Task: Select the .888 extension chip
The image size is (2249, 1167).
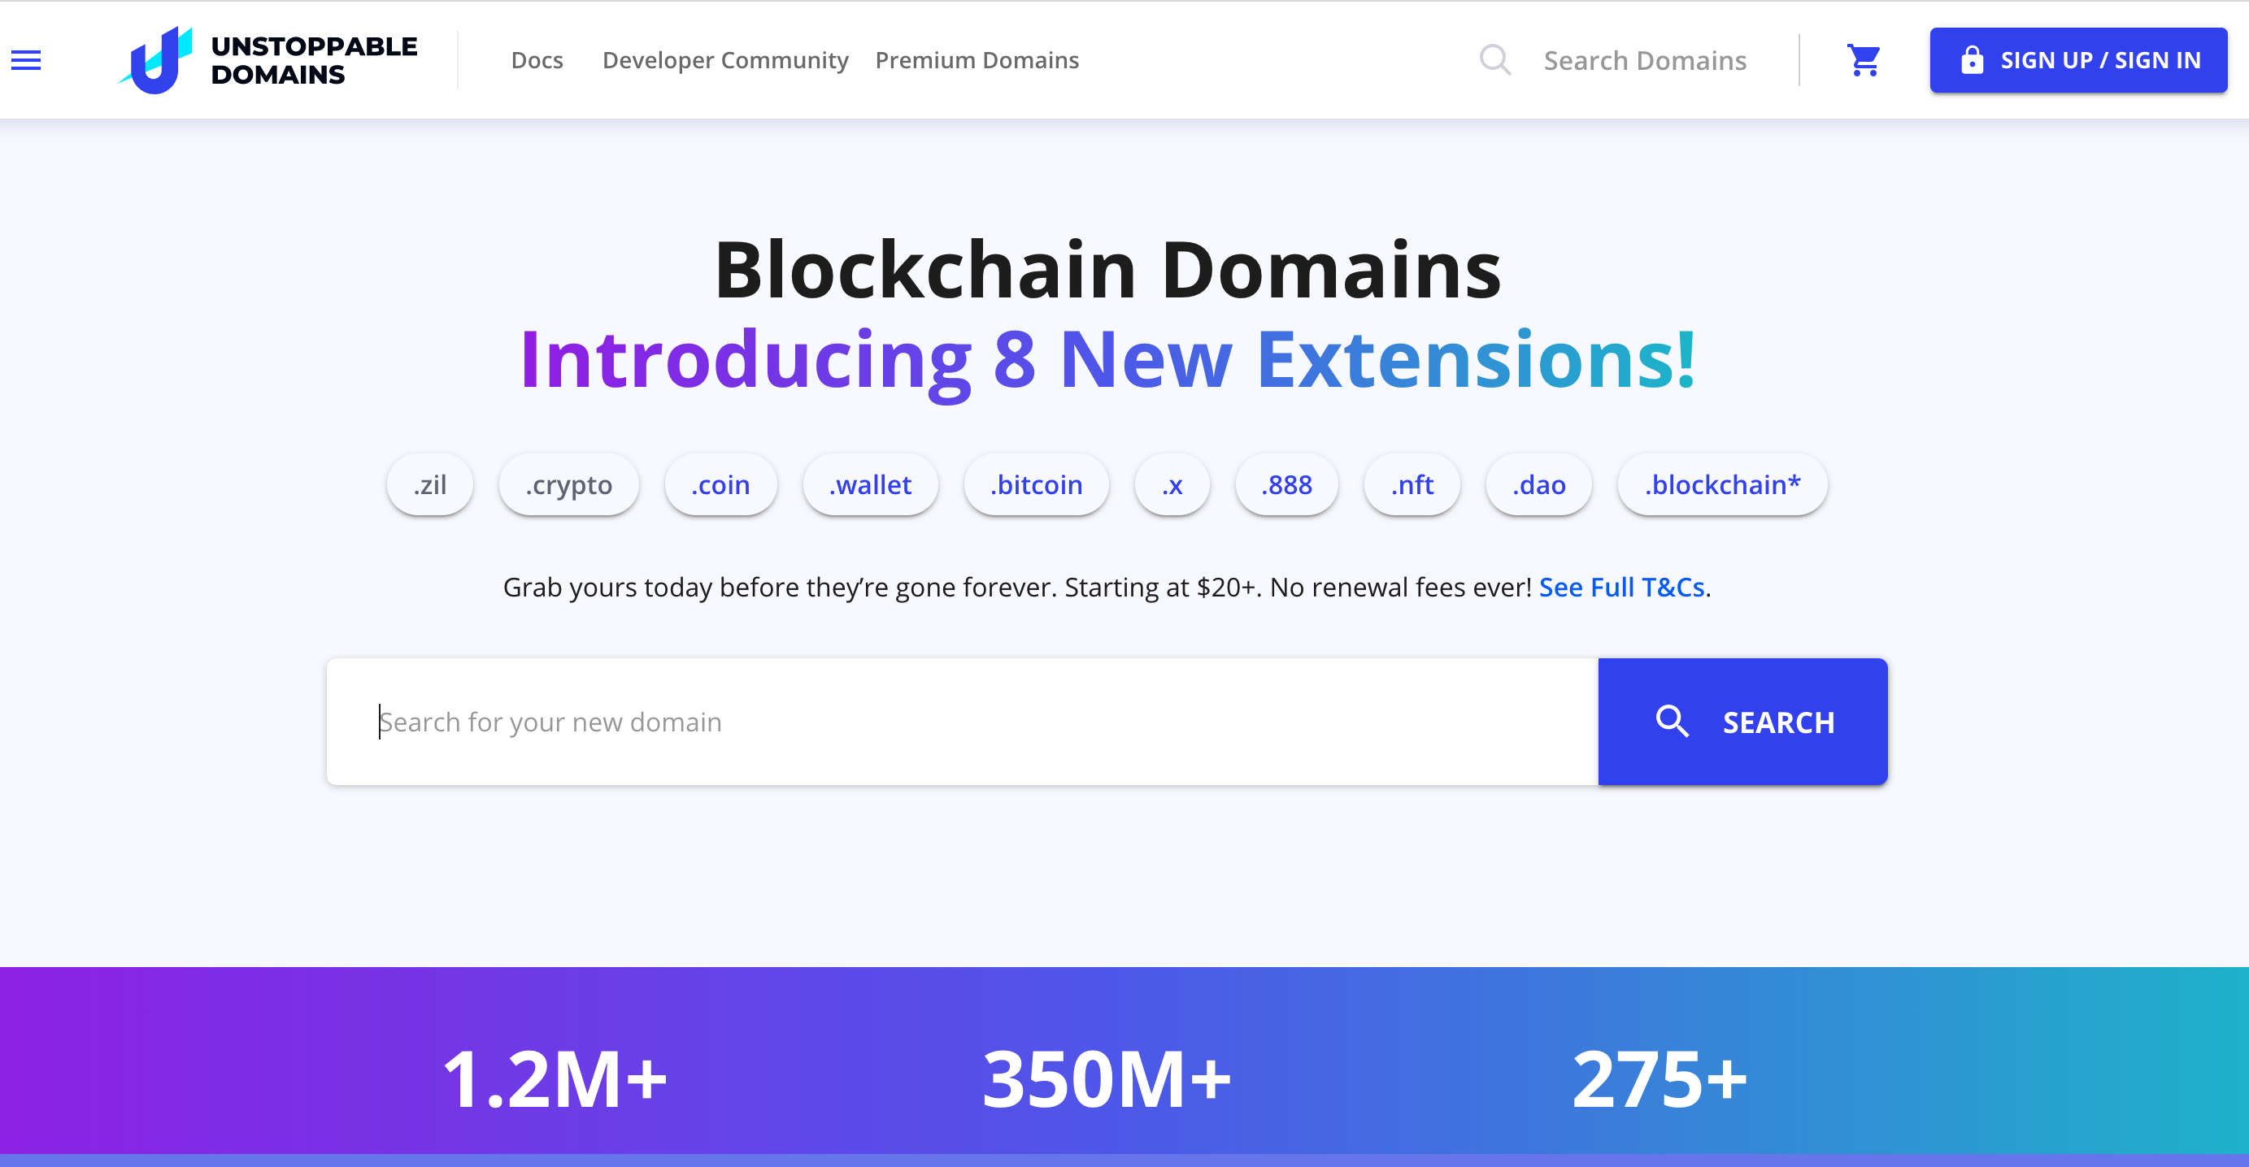Action: point(1286,484)
